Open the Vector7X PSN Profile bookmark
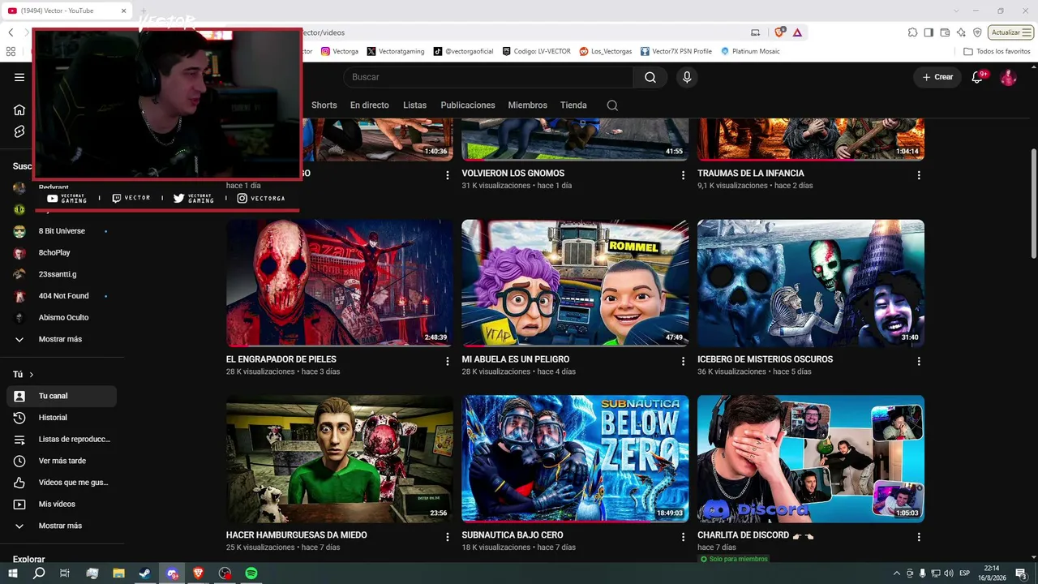The height and width of the screenshot is (584, 1038). [x=676, y=51]
